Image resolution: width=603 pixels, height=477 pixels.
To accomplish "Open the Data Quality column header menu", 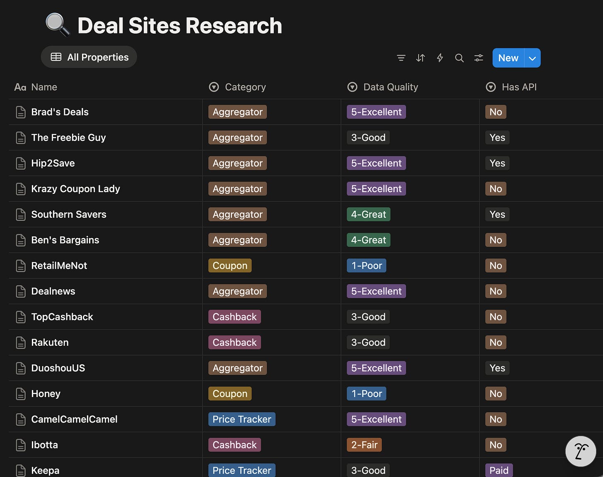I will coord(383,87).
